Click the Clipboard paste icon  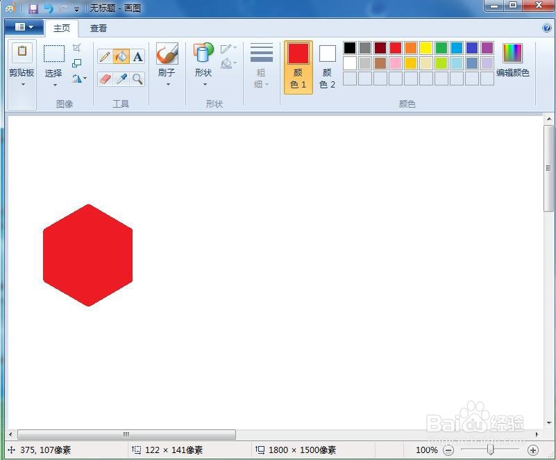point(22,52)
